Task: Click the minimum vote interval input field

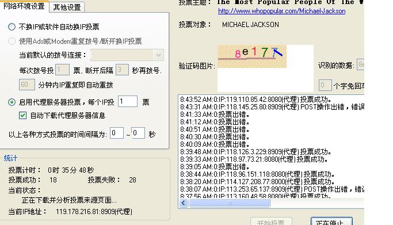Action: pos(117,133)
